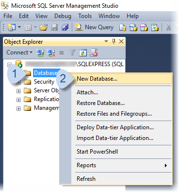Click the Management Studio title bar icon
The height and width of the screenshot is (192, 179).
tap(5, 6)
